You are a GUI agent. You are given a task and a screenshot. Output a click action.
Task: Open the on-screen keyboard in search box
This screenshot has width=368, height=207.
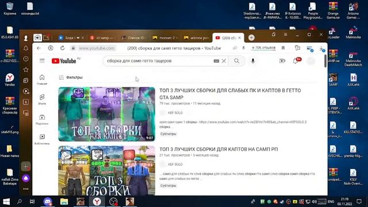click(216, 61)
